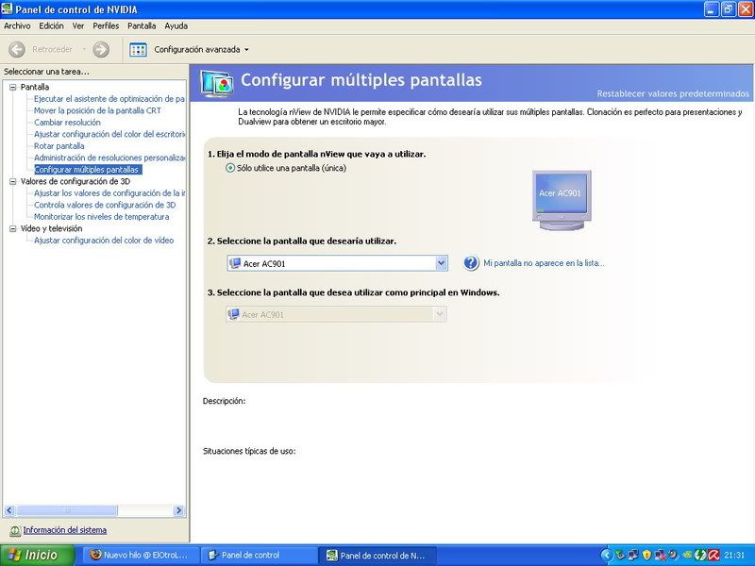
Task: Click the Configuración avanzada view grid icon
Action: click(x=138, y=50)
